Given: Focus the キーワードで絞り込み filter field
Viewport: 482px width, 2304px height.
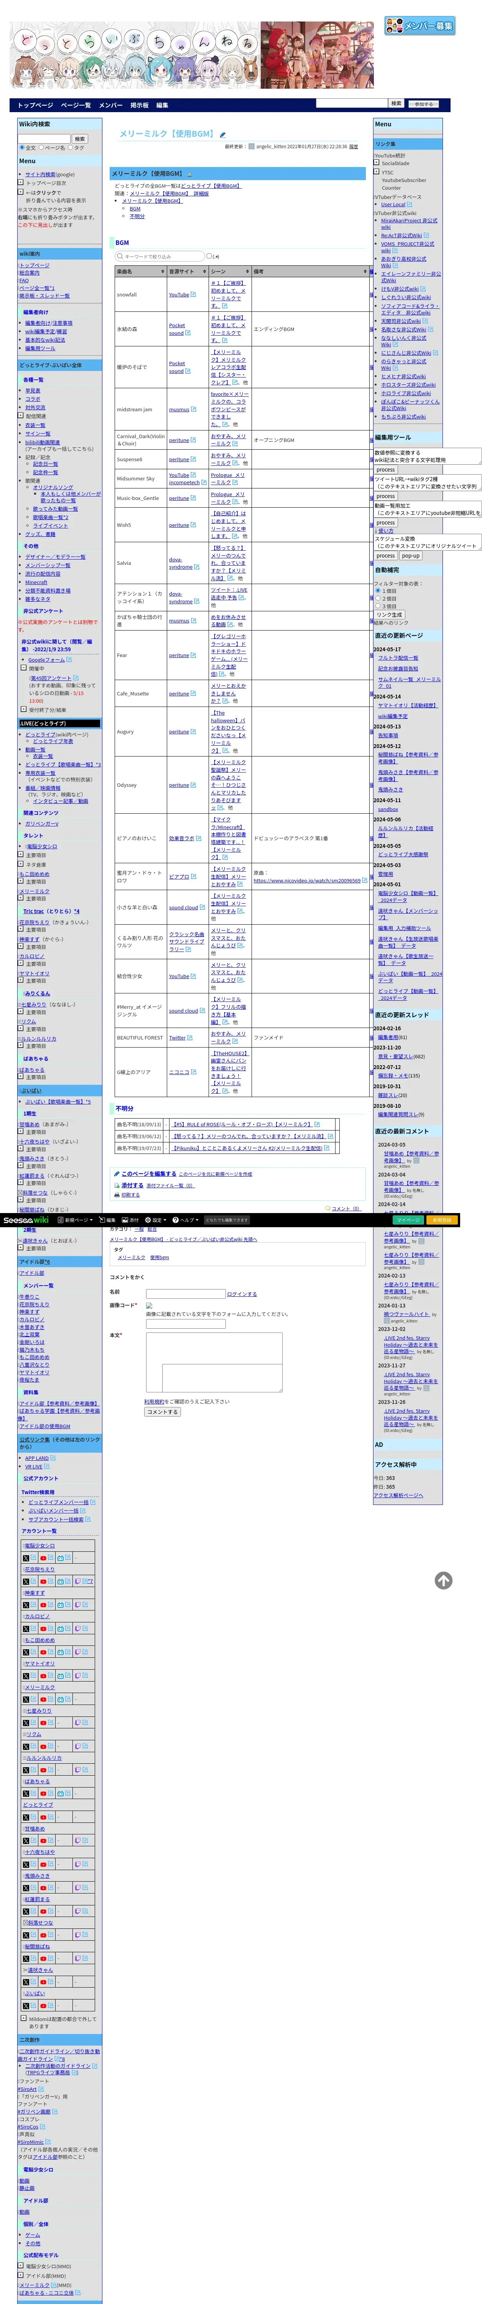Looking at the screenshot, I should (x=160, y=256).
